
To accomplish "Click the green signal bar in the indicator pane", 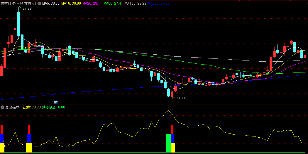I will pyautogui.click(x=169, y=143).
